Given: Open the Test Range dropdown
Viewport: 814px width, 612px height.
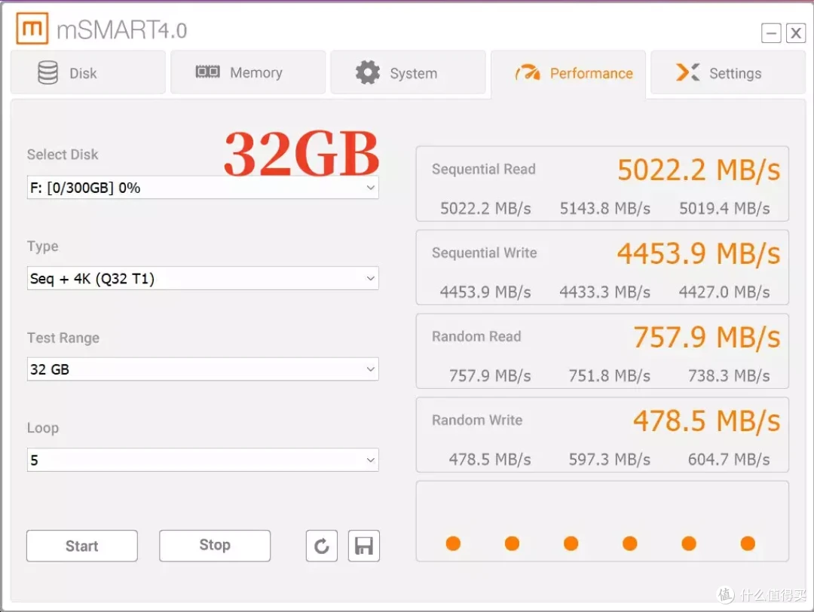Looking at the screenshot, I should [x=203, y=369].
